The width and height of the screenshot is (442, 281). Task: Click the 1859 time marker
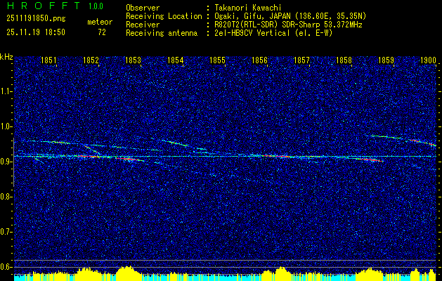coord(386,60)
